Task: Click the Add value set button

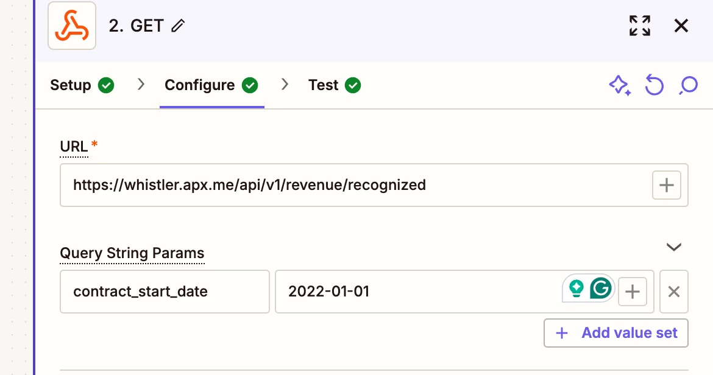Action: 615,333
